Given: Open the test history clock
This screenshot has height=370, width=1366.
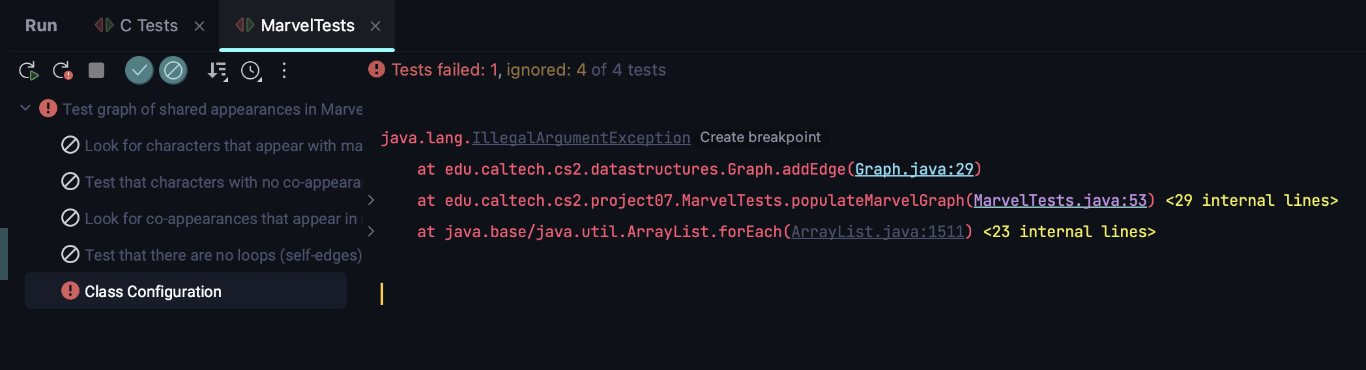Looking at the screenshot, I should coord(251,70).
